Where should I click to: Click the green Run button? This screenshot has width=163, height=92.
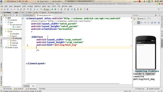pos(52,9)
